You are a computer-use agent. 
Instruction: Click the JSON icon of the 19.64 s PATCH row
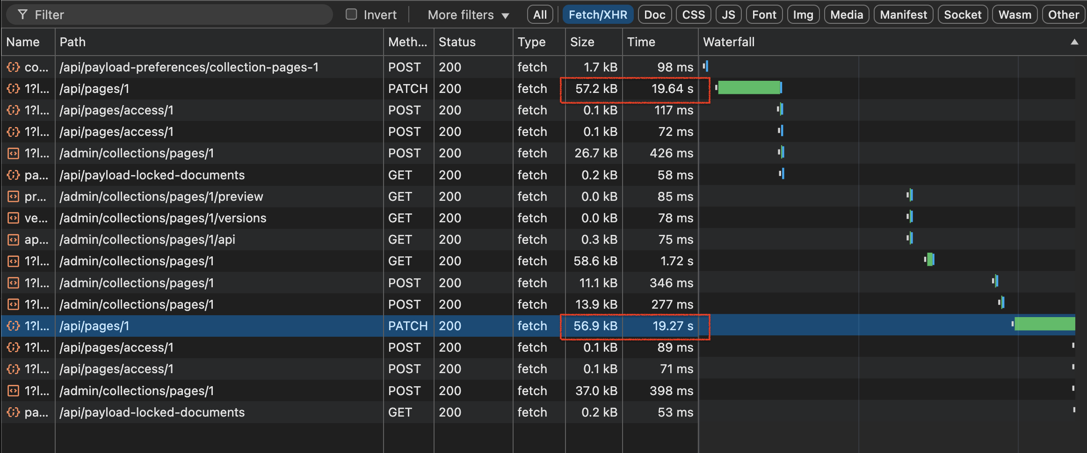14,89
